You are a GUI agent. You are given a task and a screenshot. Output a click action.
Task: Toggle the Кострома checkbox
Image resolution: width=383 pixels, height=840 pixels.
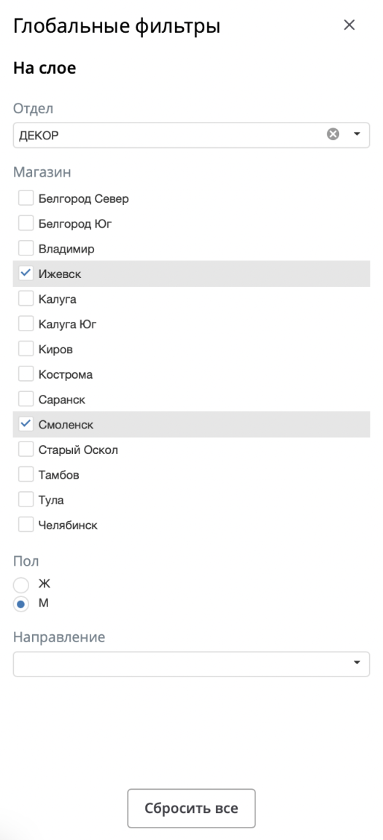tap(26, 374)
